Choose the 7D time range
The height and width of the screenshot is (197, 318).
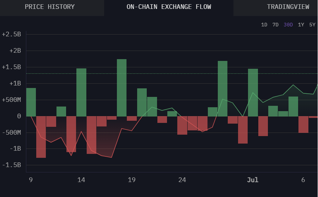coord(275,25)
